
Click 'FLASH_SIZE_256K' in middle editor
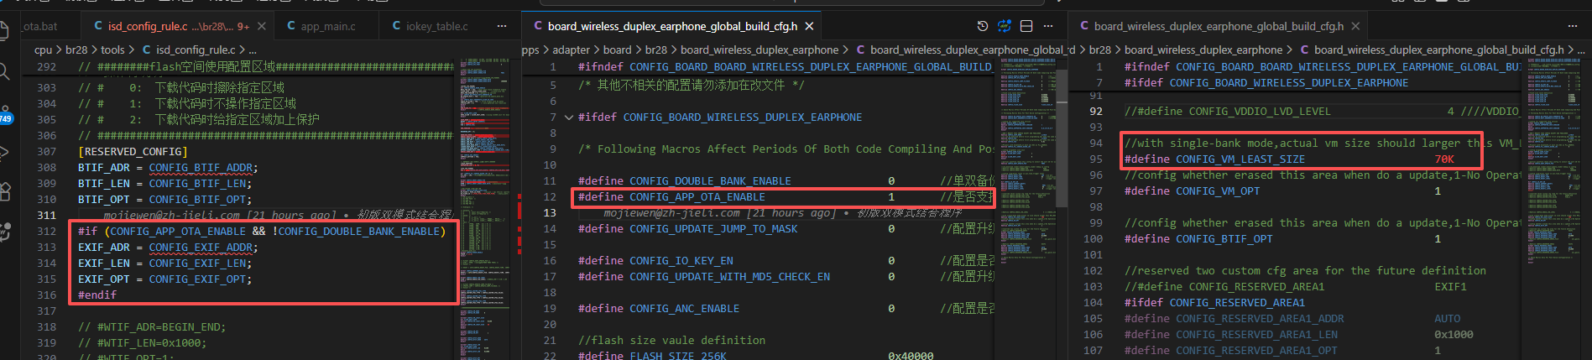click(679, 356)
